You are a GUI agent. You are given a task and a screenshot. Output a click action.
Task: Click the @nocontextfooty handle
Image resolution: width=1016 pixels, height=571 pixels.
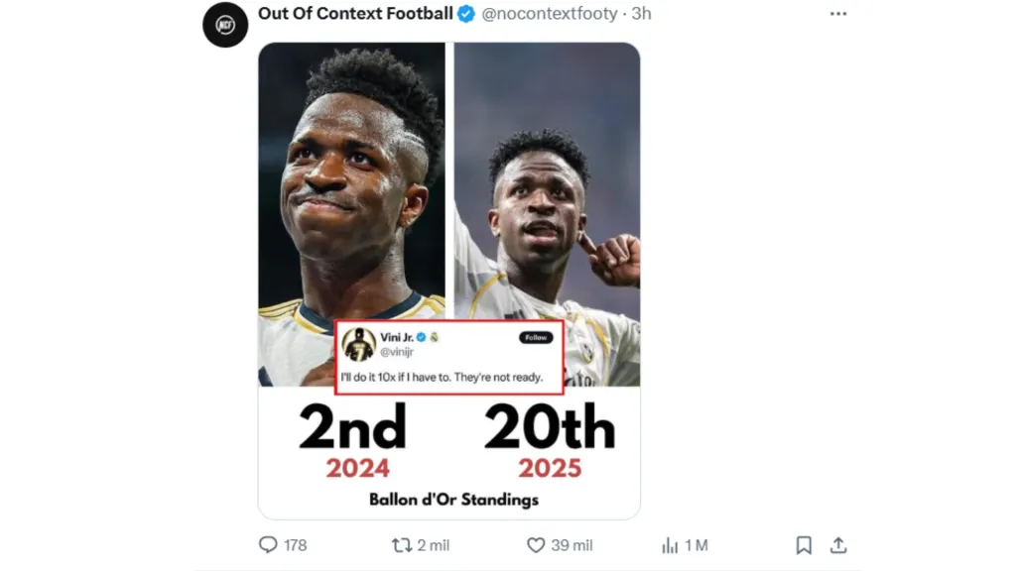(x=549, y=14)
